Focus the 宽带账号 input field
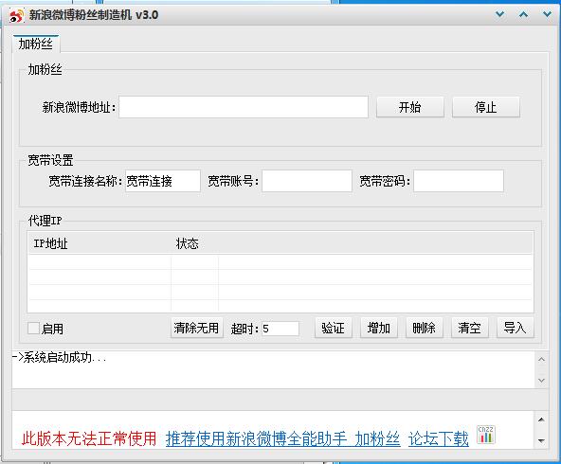 [307, 181]
